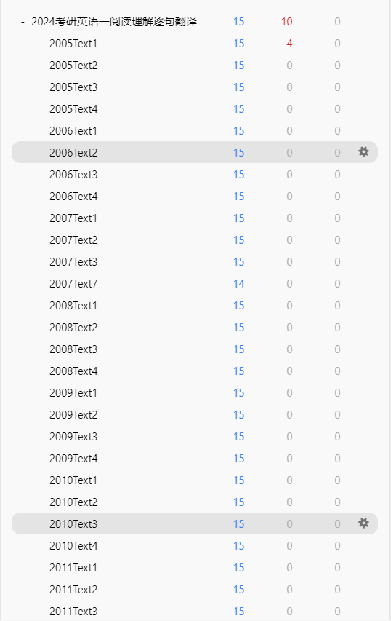
Task: Open gear options for 2006Text2 deck
Action: click(x=363, y=152)
